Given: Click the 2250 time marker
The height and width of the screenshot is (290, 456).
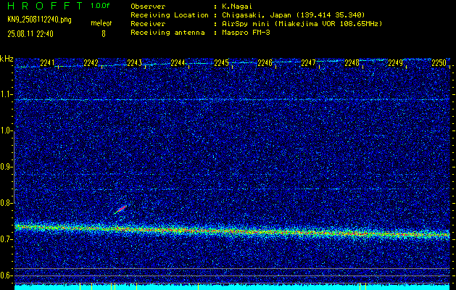Looking at the screenshot, I should (439, 63).
